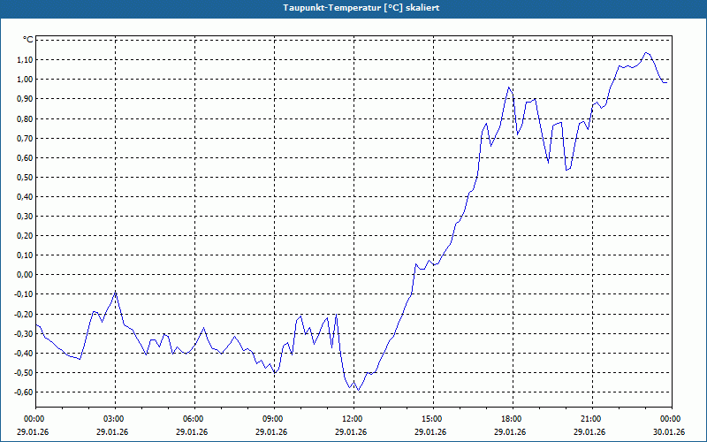The height and width of the screenshot is (442, 707).
Task: Click the "29.01.26" date beneath 03:00
Action: pos(112,431)
